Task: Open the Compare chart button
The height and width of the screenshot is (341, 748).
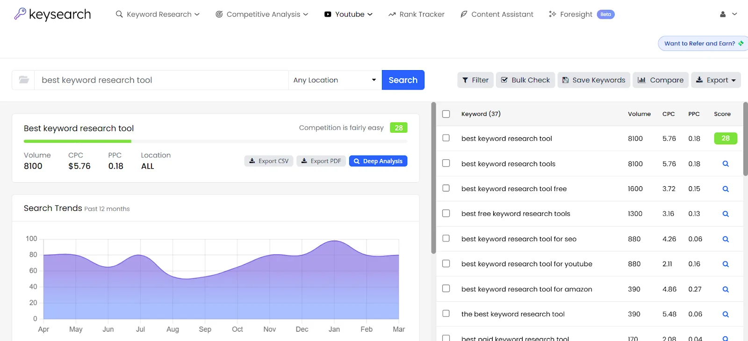Action: (x=661, y=80)
